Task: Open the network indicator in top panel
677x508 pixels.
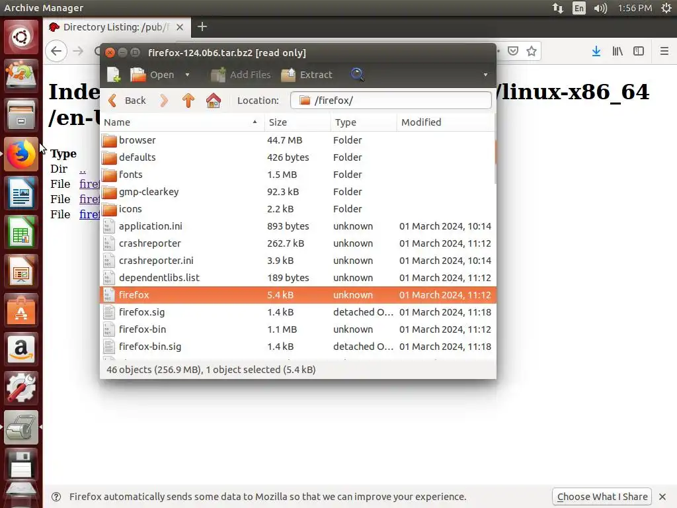Action: (558, 8)
